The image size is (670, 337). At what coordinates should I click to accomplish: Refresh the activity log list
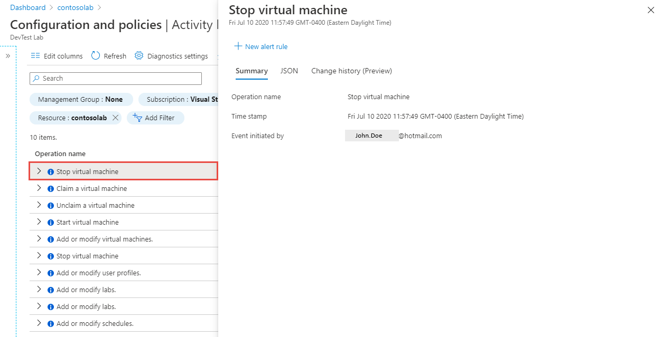click(108, 55)
